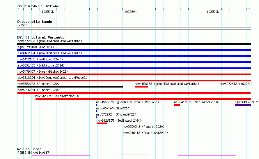The image size is (259, 159).
Task: Click the 103560k ruler position
Action: tap(130, 12)
